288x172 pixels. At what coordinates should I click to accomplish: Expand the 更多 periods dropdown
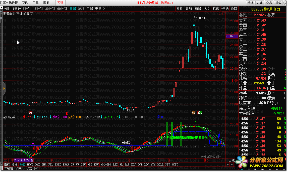coord(100,9)
